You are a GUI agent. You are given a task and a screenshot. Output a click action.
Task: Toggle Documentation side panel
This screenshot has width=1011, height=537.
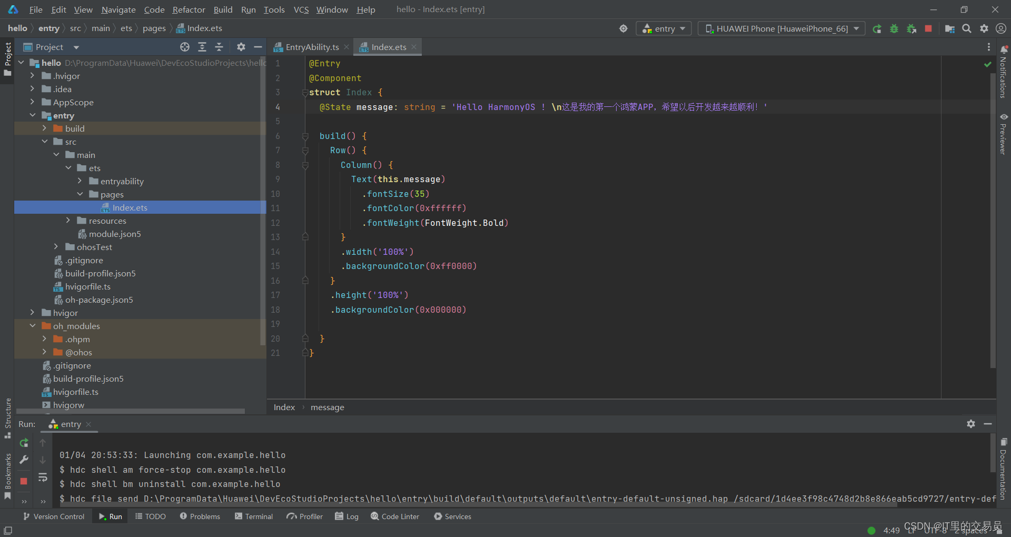point(1003,469)
